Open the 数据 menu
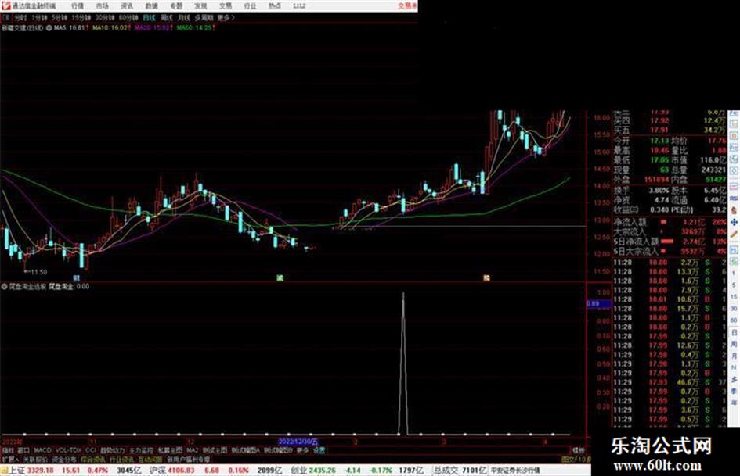Viewport: 740px width, 476px height. pos(151,6)
